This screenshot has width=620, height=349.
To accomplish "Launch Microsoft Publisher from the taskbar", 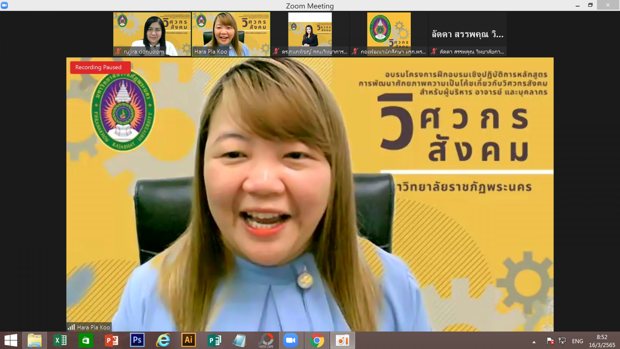I will (x=214, y=340).
